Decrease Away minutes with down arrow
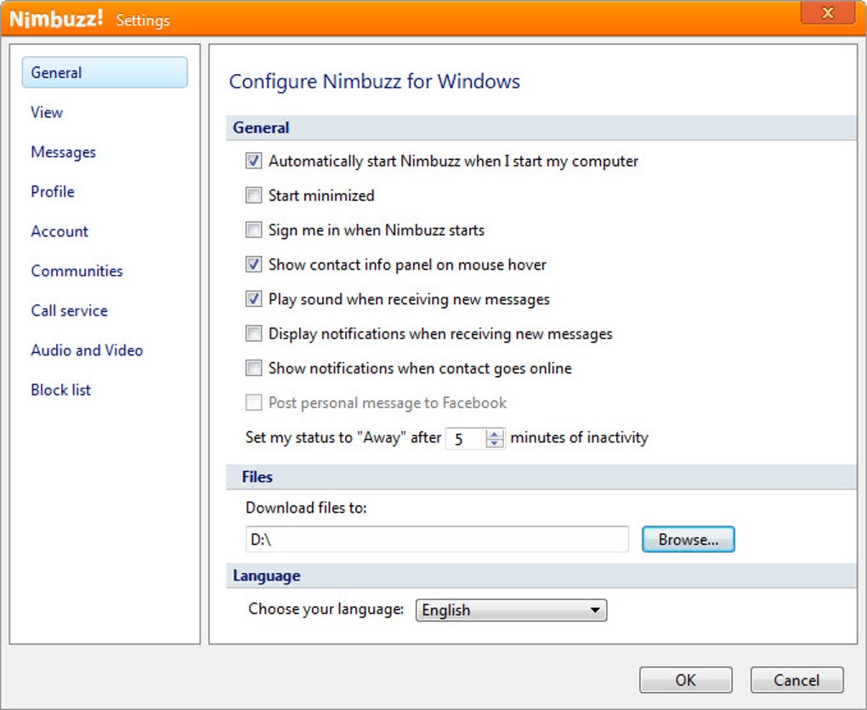This screenshot has width=867, height=710. [496, 443]
